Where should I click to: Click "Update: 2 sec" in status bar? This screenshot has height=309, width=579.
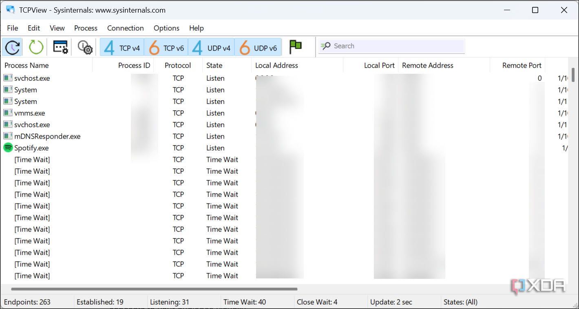391,302
